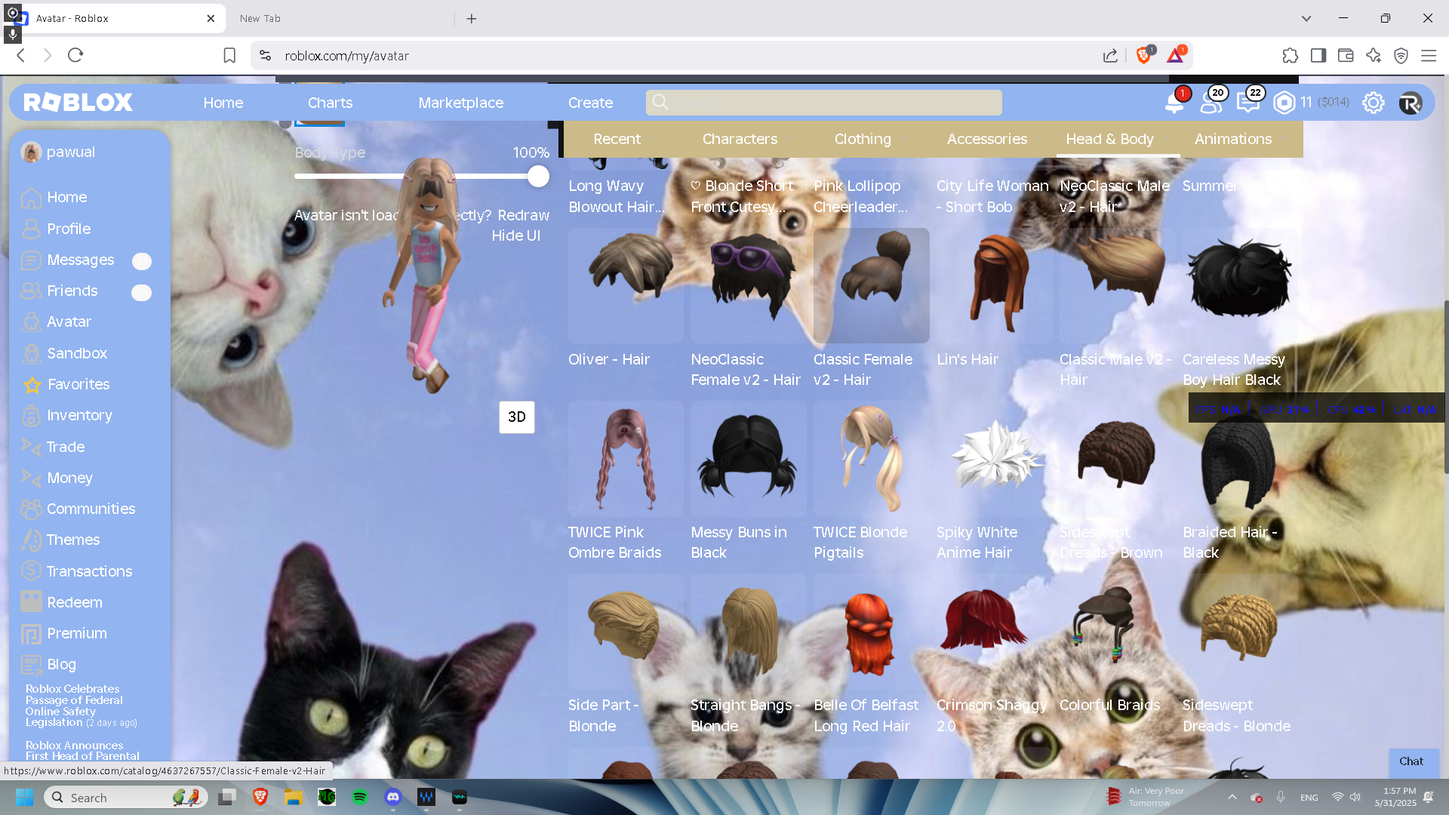Image resolution: width=1449 pixels, height=815 pixels.
Task: Open the browser tab search chevron
Action: (1306, 18)
